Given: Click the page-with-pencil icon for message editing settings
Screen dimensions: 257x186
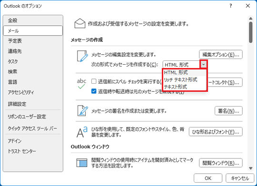Looking at the screenshot, I should pos(82,56).
